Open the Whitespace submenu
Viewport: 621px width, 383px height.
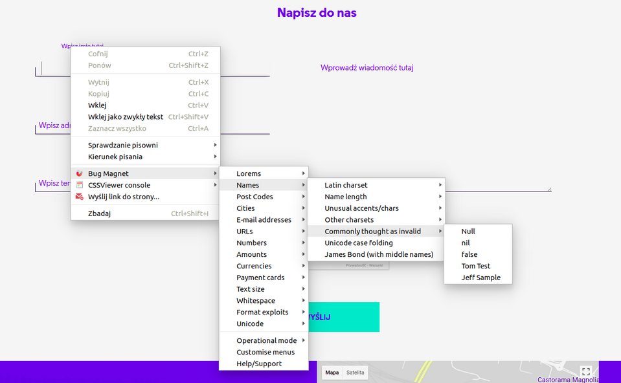coord(264,301)
